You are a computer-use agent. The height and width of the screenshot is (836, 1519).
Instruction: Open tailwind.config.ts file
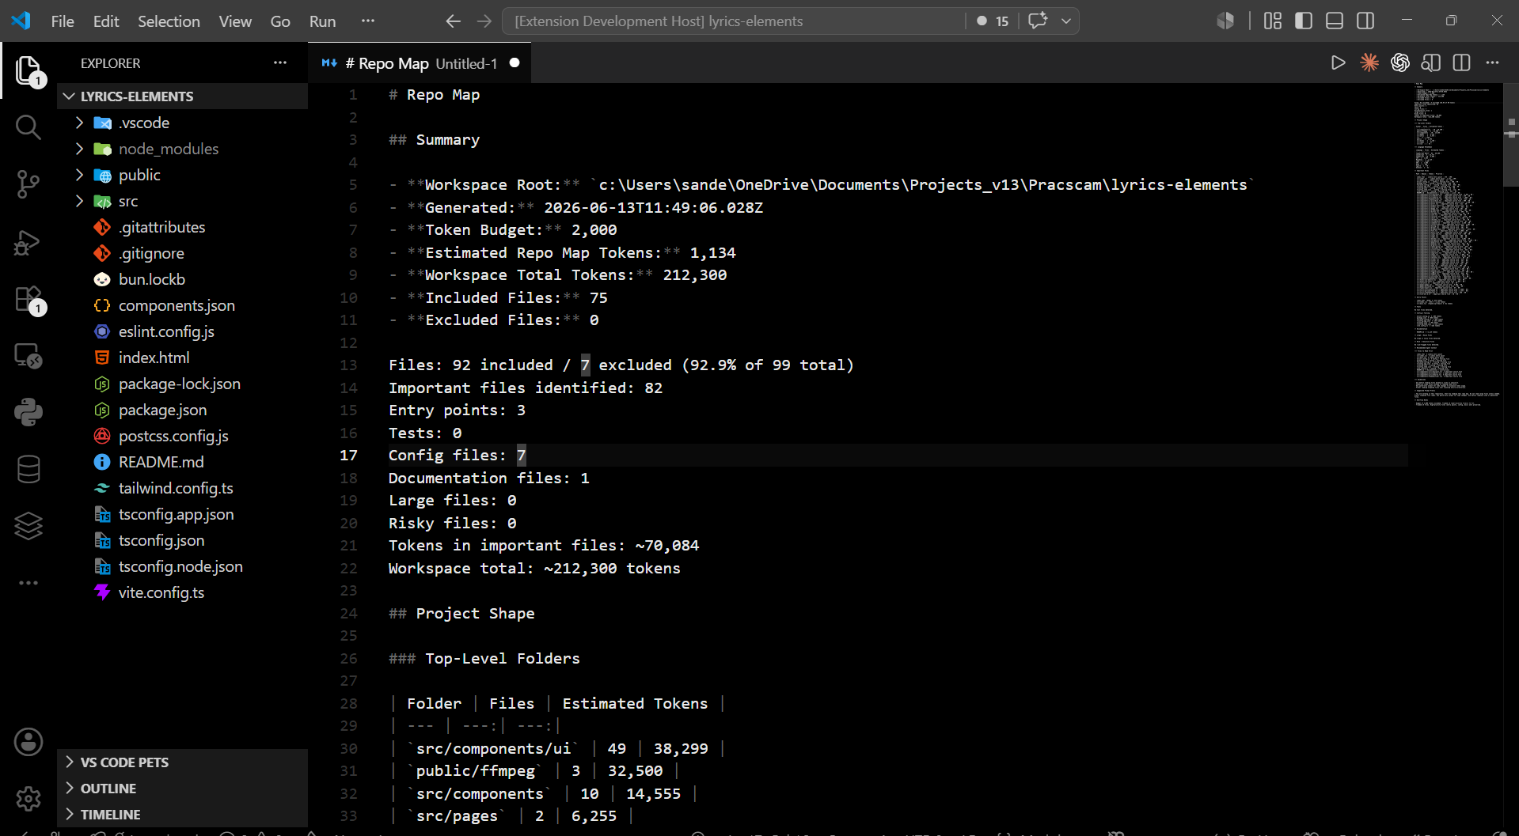(182, 488)
